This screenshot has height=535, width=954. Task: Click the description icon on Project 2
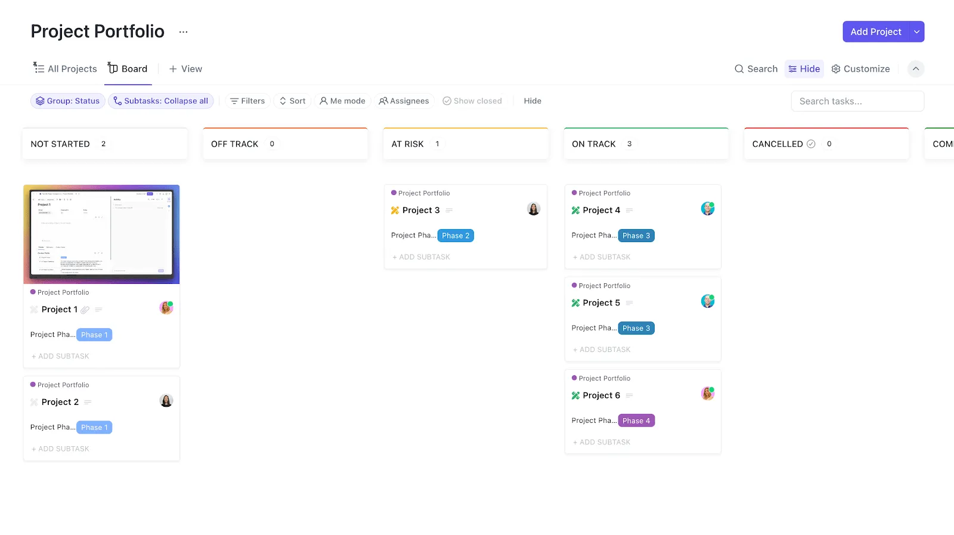point(88,402)
